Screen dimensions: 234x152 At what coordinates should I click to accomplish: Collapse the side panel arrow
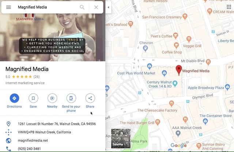pos(108,7)
